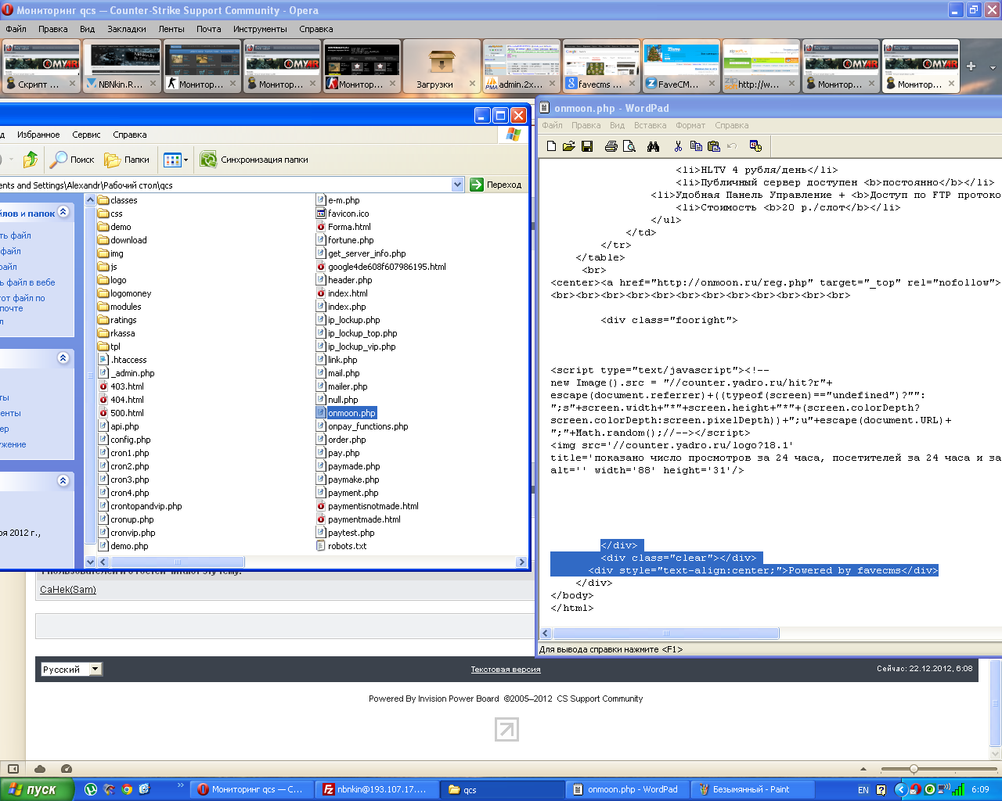Launch uTorrent from the quick launch bar

pos(91,789)
